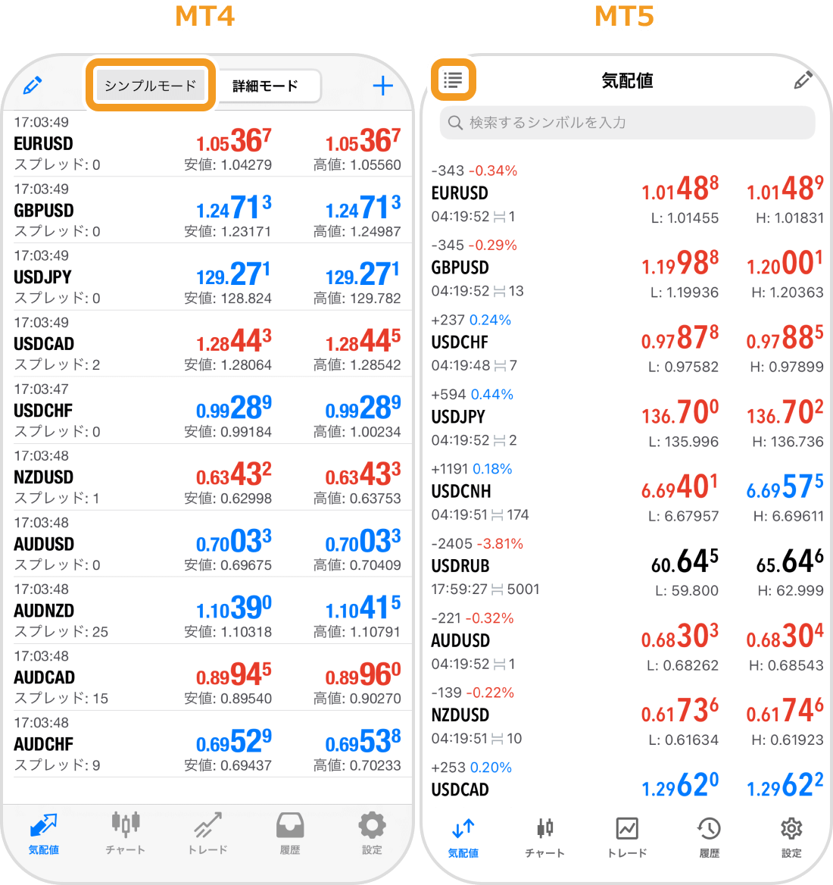Image resolution: width=833 pixels, height=885 pixels.
Task: Select AUDCAD row in MT4 list
Action: (x=207, y=677)
